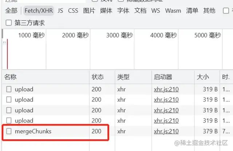Filter requests by JS
The width and height of the screenshot is (233, 151).
click(60, 11)
